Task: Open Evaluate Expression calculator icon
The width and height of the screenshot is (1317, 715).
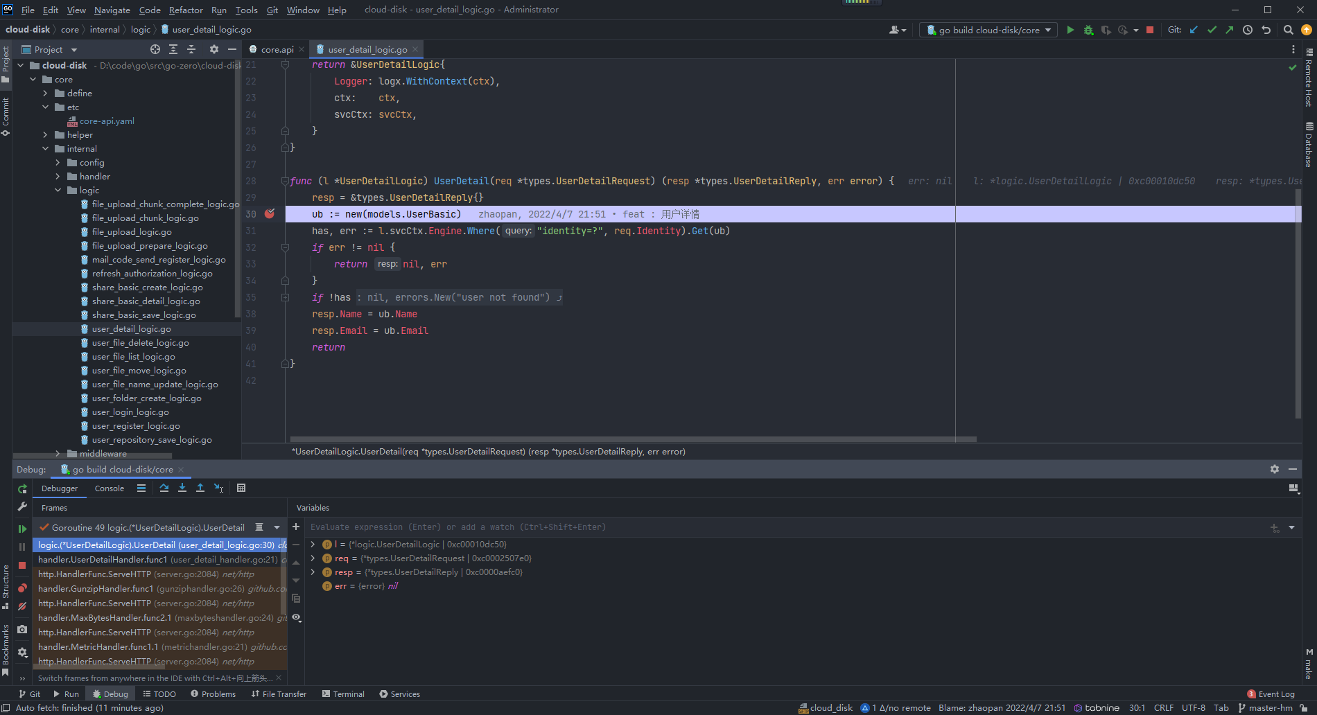Action: [x=241, y=488]
